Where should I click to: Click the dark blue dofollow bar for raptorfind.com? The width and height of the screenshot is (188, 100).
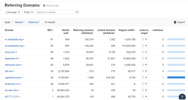[x=176, y=77]
